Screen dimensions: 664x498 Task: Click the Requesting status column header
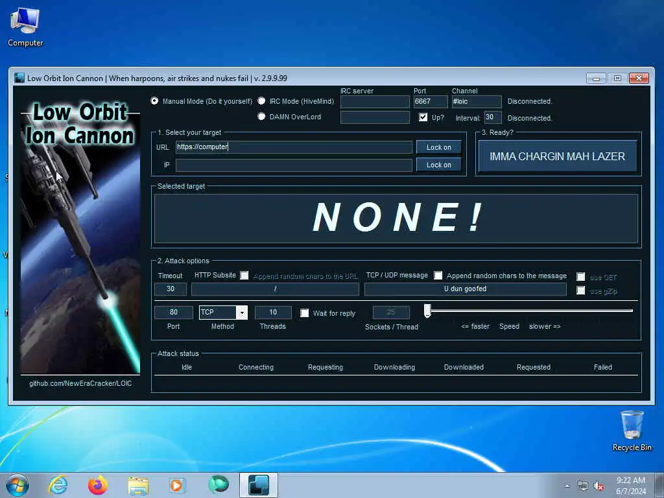[x=326, y=367]
